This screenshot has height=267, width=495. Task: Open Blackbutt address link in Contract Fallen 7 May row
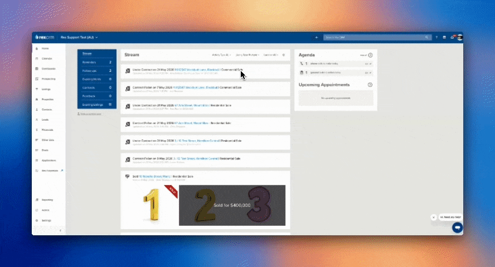click(x=196, y=87)
